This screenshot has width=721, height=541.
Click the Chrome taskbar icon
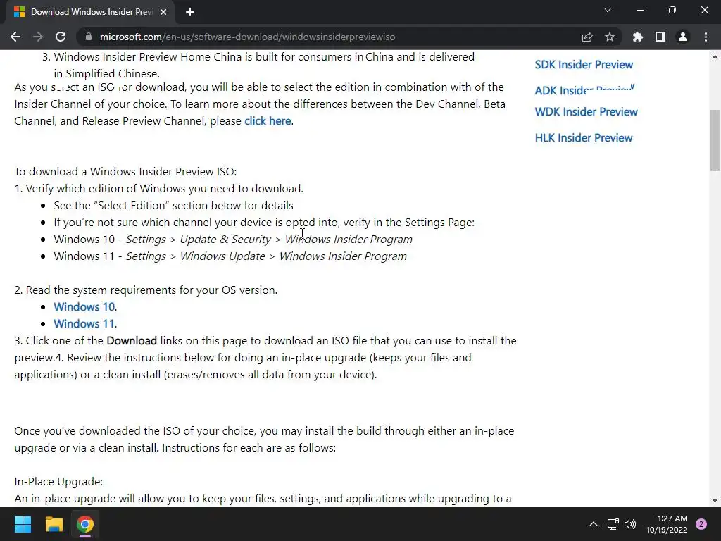(85, 524)
